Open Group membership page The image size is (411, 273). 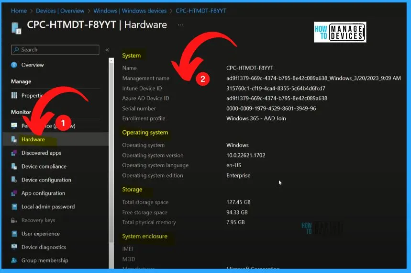point(45,261)
